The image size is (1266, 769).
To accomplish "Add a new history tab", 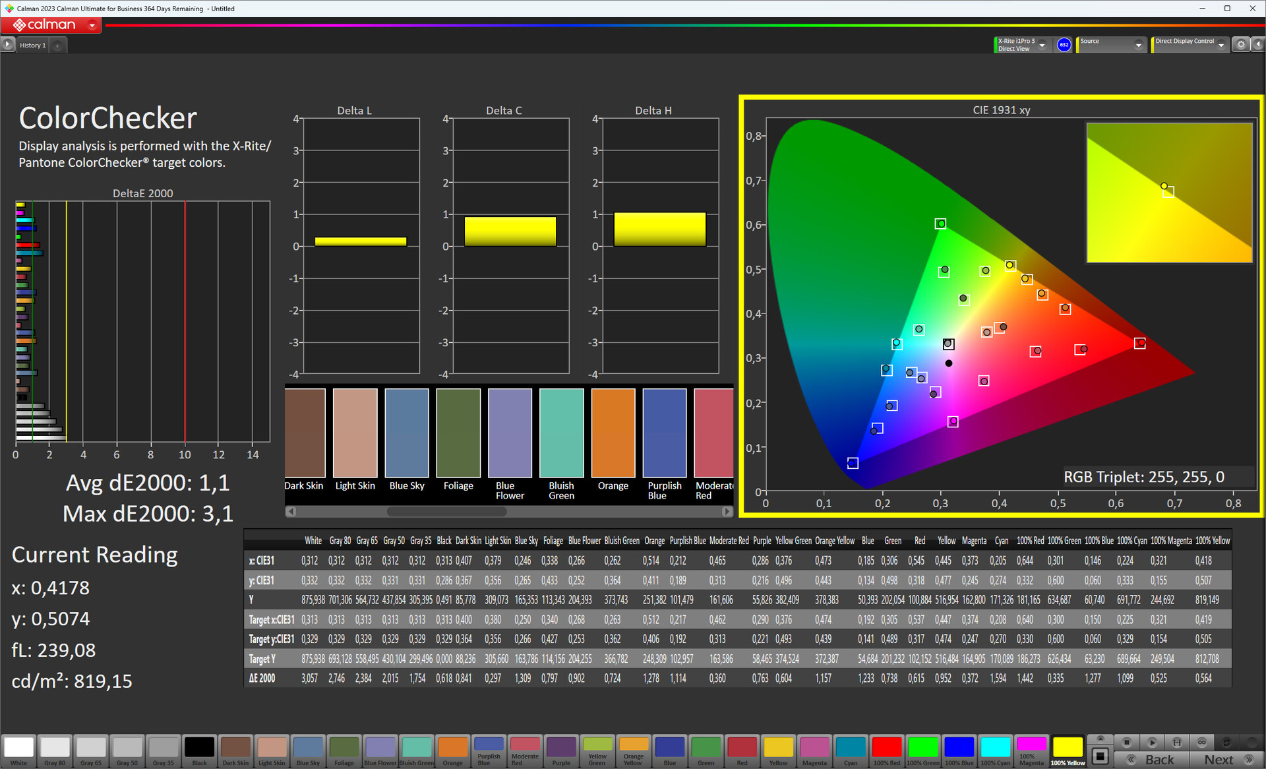I will click(58, 45).
